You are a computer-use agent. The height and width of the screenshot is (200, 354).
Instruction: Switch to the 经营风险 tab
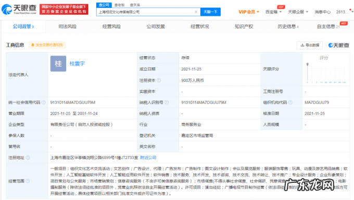click(111, 27)
